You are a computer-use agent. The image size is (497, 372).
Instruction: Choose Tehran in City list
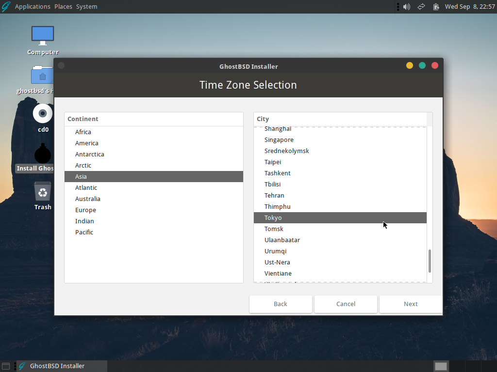pos(340,196)
